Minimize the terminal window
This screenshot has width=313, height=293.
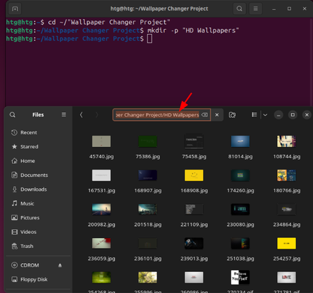[x=274, y=9]
